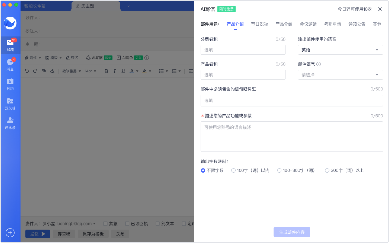Click the save draft button
Screen dimensions: 389x243
pyautogui.click(x=64, y=234)
